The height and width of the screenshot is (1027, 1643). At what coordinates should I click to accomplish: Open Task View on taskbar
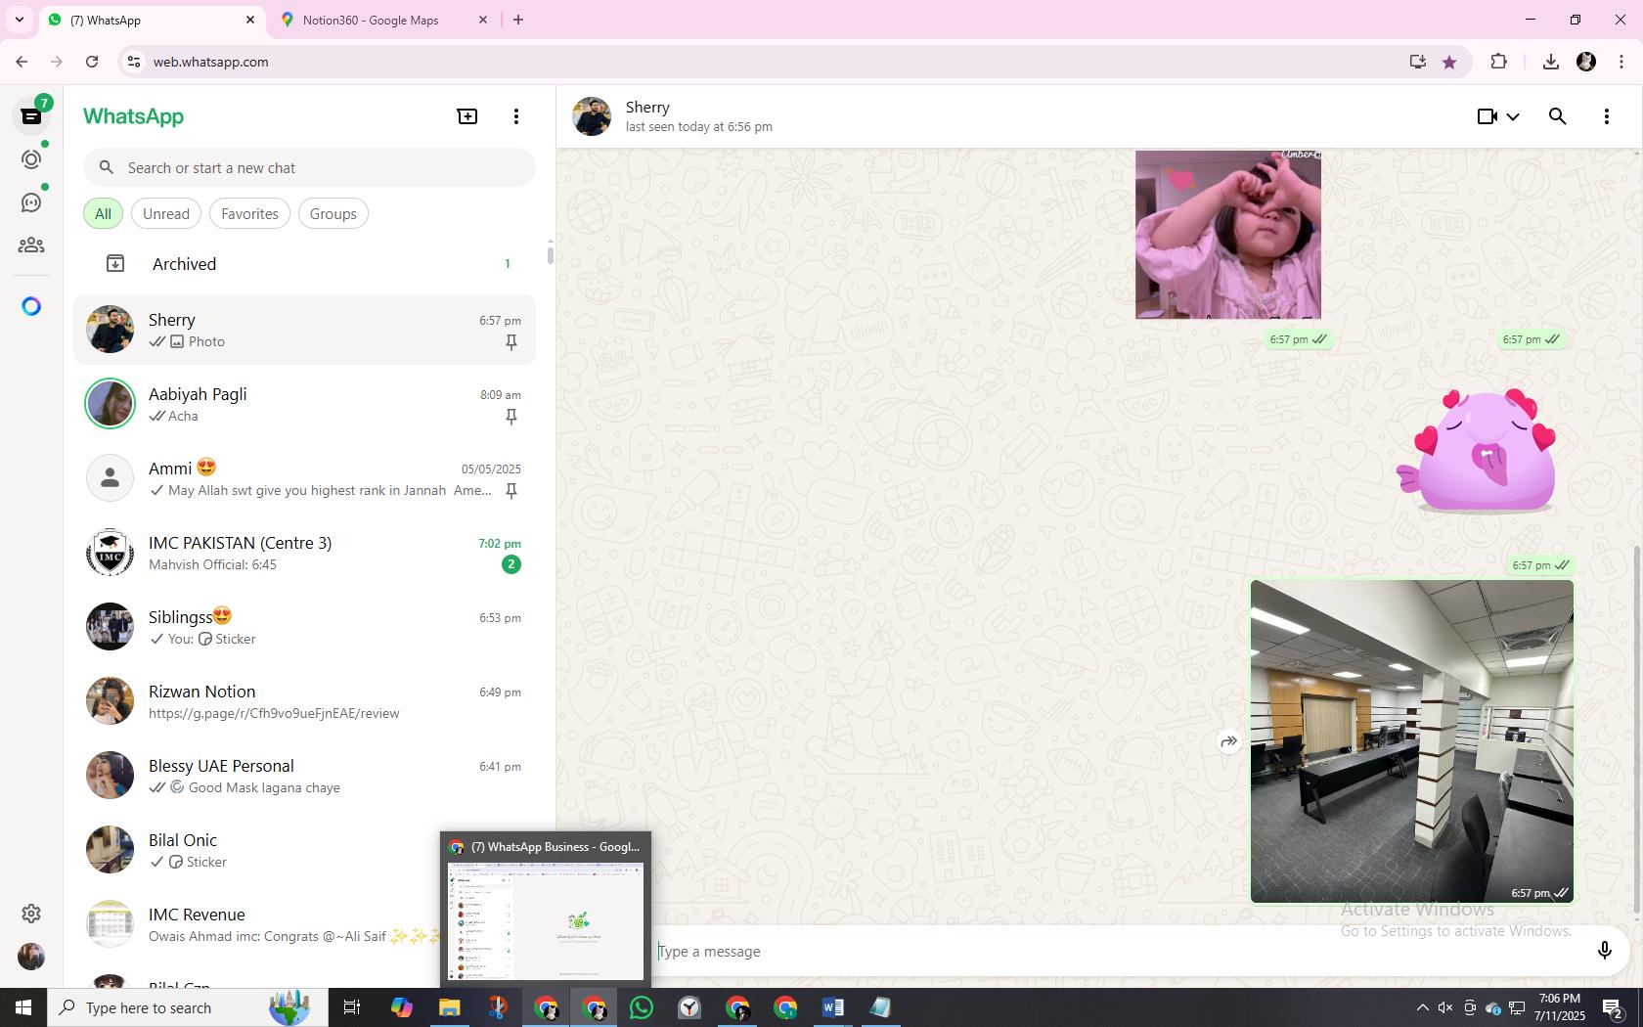(352, 1007)
